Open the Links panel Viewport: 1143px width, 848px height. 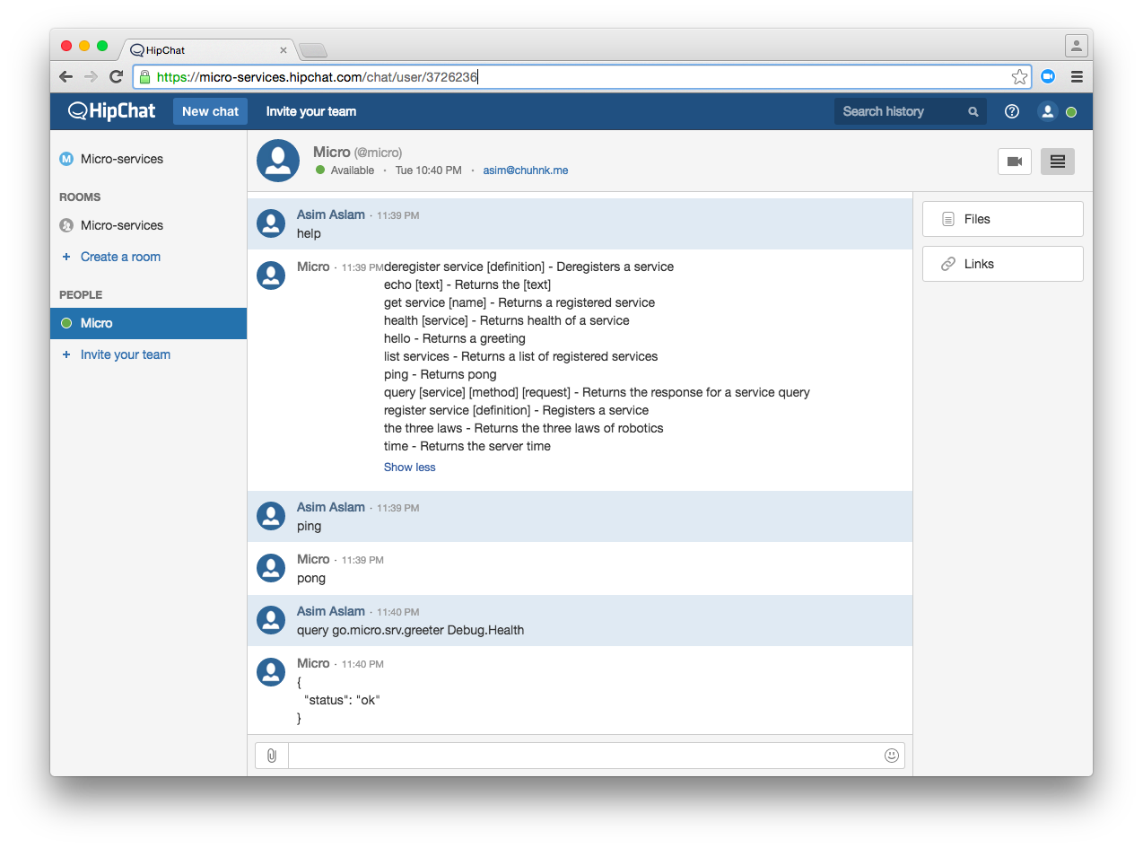[x=1003, y=264]
